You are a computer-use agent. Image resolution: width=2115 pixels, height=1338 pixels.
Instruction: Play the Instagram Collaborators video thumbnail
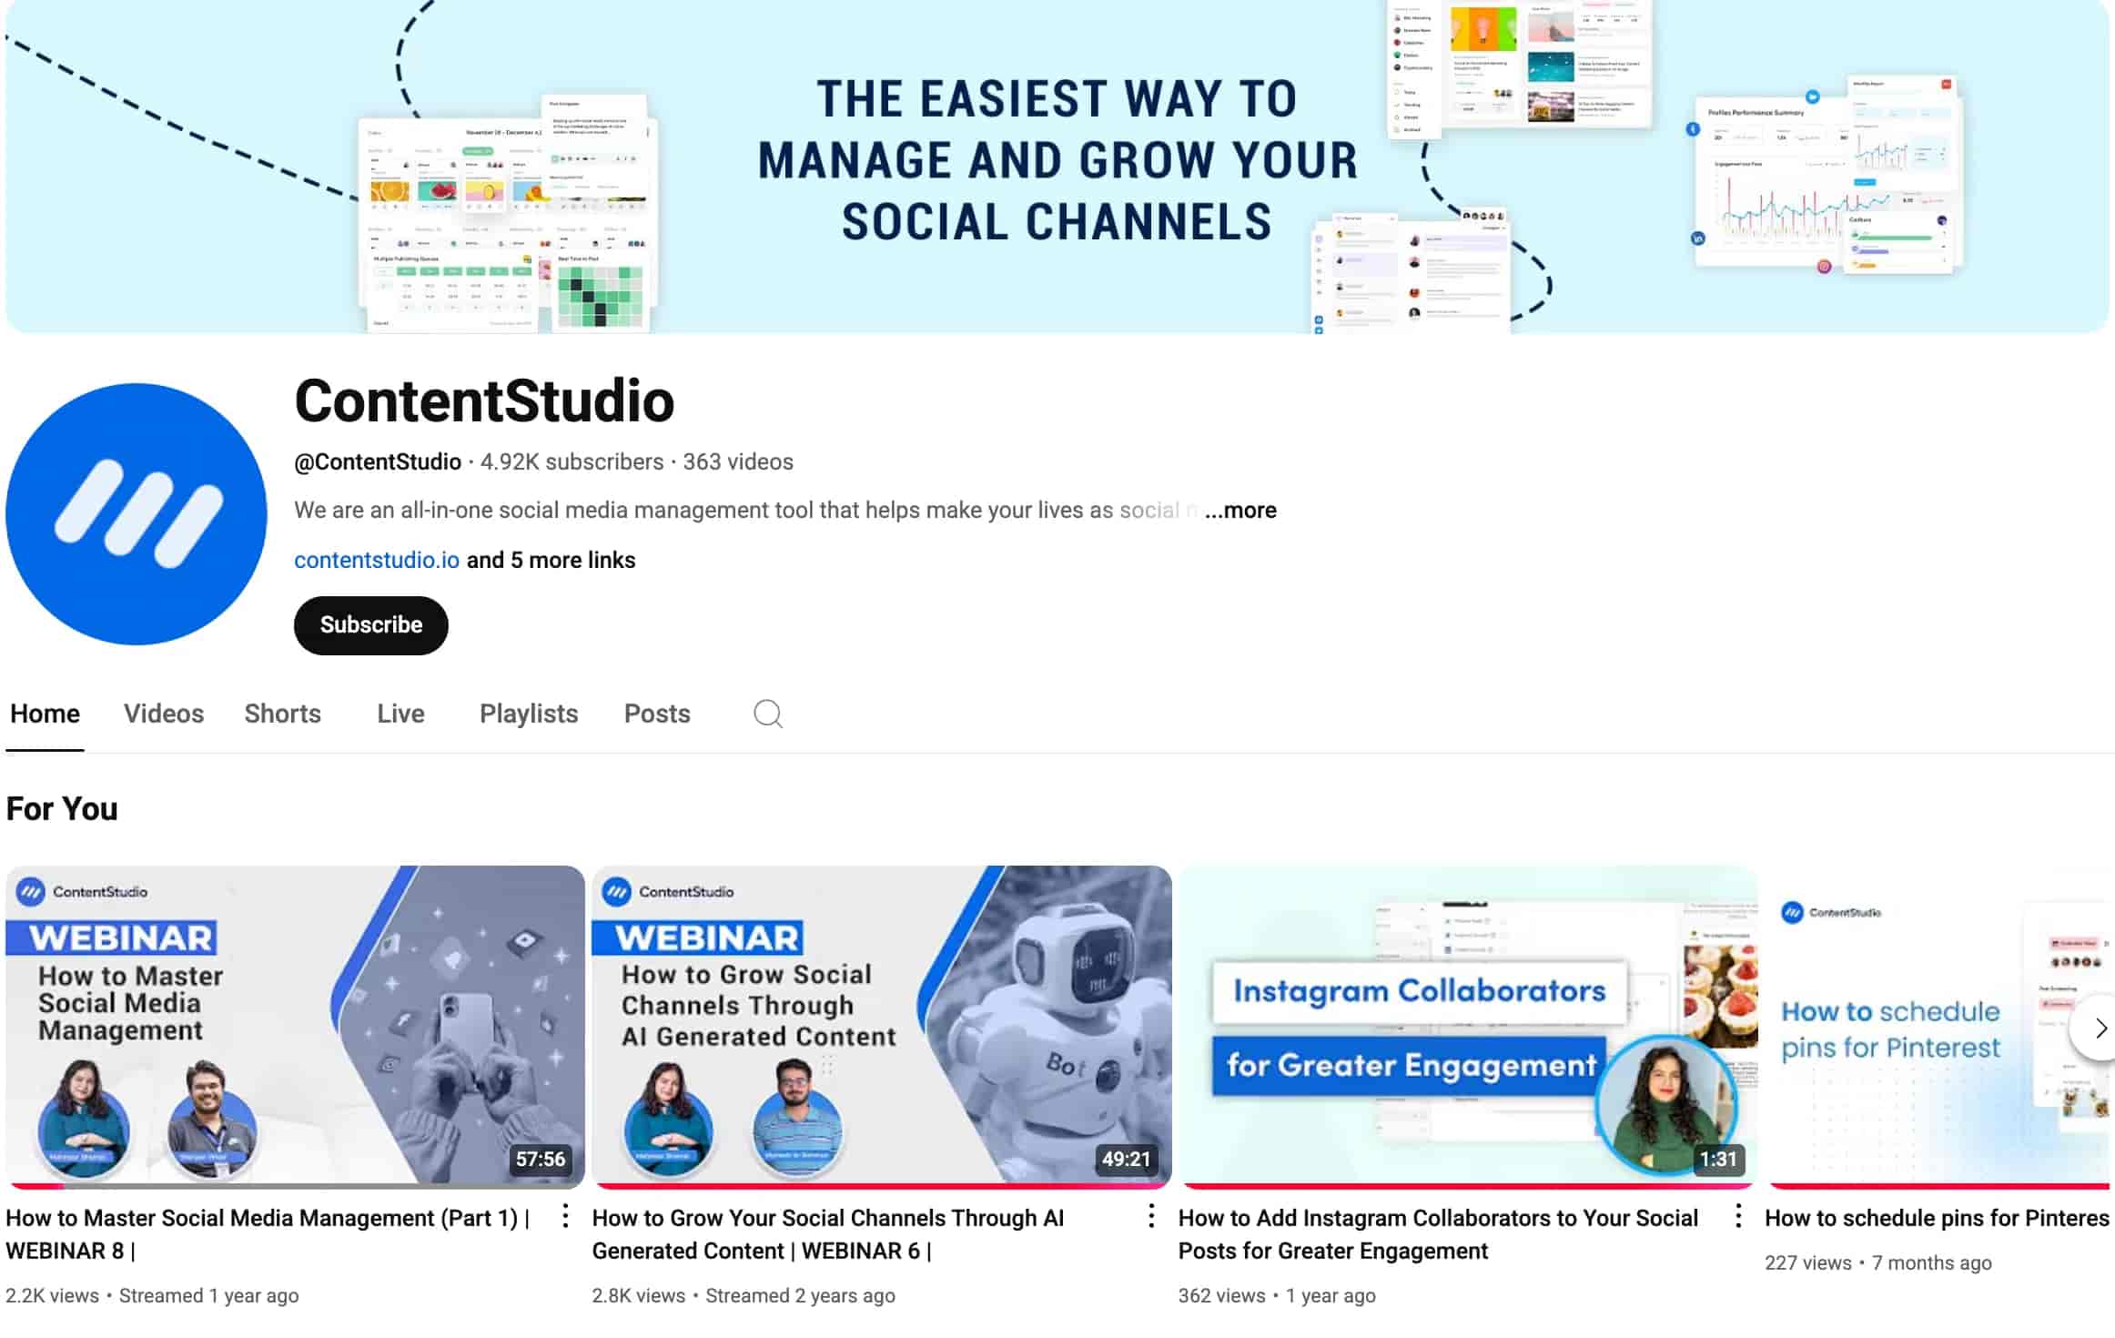pos(1467,1026)
